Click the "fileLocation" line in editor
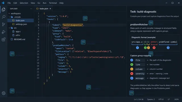Image resolution: width=182 pixels, height=102 pixels. (x=83, y=51)
